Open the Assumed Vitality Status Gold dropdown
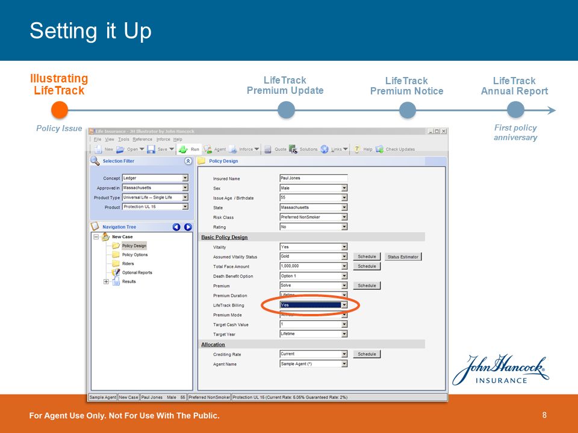Image resolution: width=578 pixels, height=433 pixels. [344, 257]
